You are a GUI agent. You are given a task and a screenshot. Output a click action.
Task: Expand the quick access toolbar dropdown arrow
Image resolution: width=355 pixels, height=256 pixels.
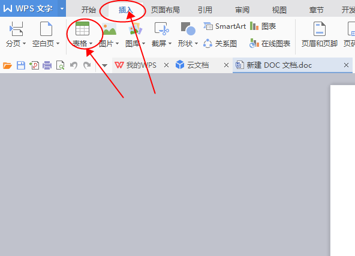[x=104, y=65]
